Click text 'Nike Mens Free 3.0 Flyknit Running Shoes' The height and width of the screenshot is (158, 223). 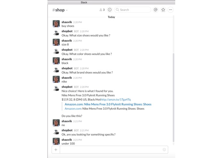coord(88,95)
